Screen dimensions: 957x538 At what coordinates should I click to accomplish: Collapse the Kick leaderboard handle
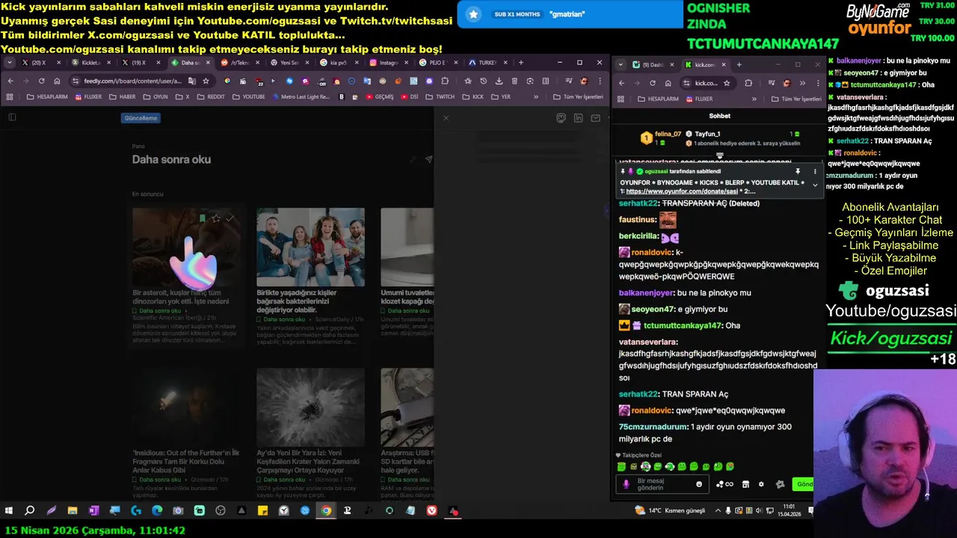[x=719, y=155]
